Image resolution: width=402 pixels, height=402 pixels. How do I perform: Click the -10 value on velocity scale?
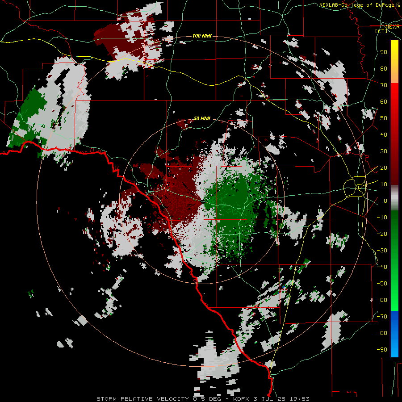point(382,218)
